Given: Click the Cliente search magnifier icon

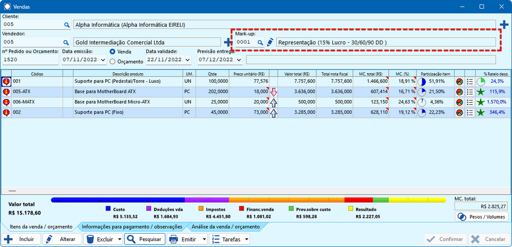Looking at the screenshot, I should [66, 25].
